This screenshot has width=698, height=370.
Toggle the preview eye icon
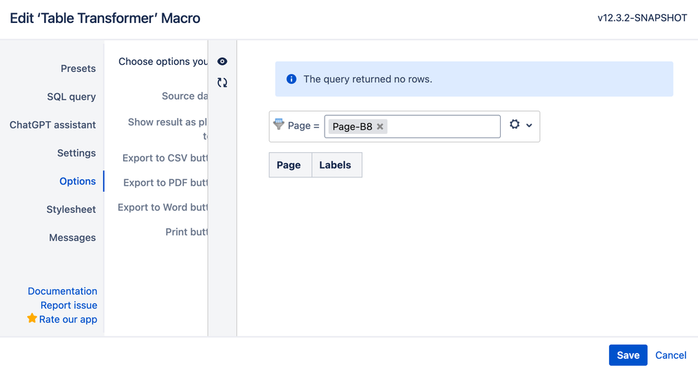(222, 61)
